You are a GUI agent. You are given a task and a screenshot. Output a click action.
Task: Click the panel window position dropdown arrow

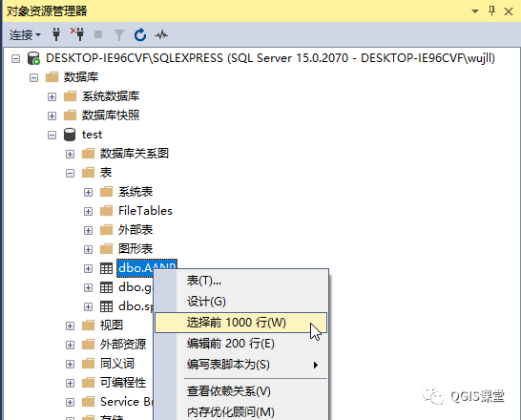(475, 11)
